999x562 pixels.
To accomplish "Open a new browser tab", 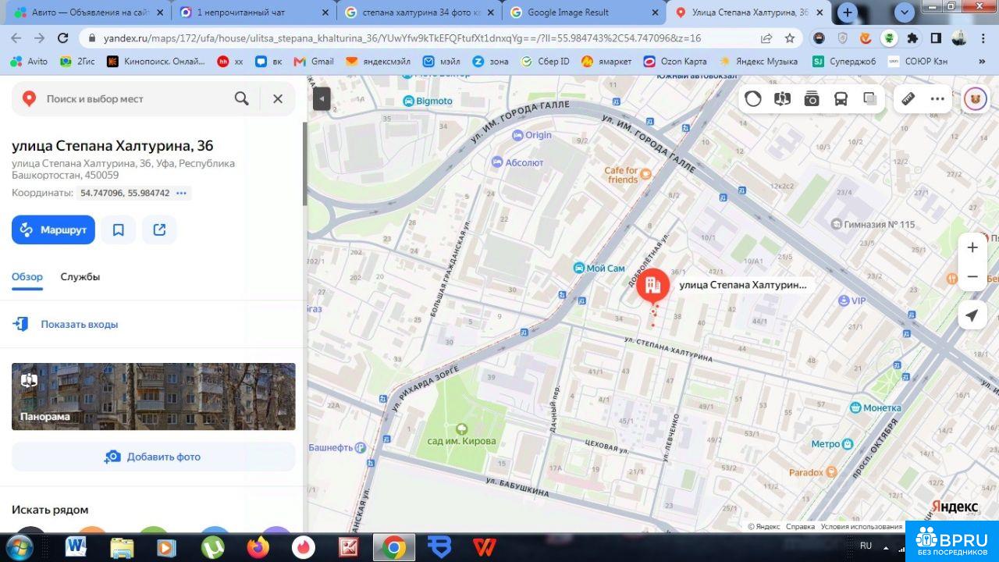I will coord(848,12).
